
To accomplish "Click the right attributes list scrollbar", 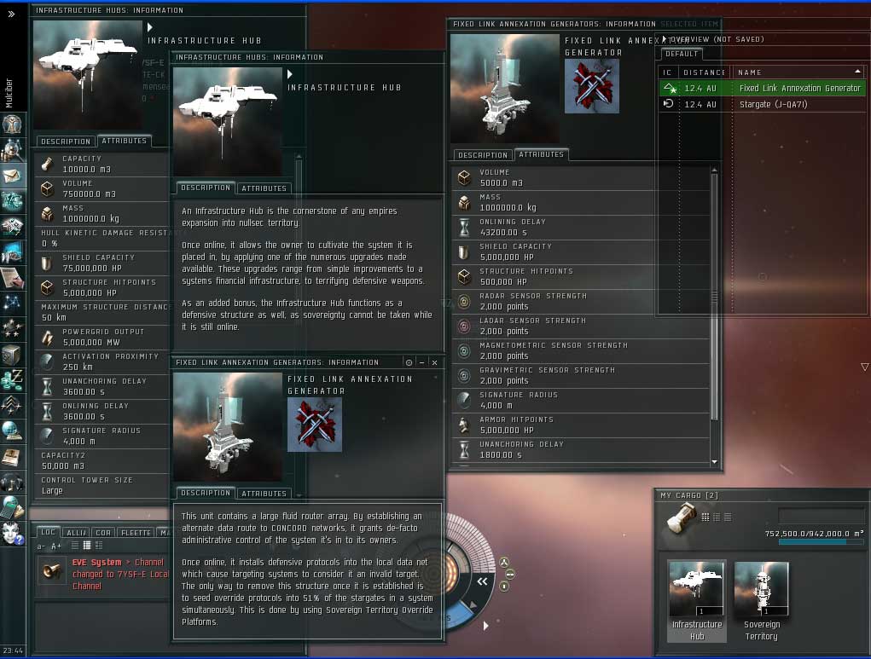I will pyautogui.click(x=714, y=297).
